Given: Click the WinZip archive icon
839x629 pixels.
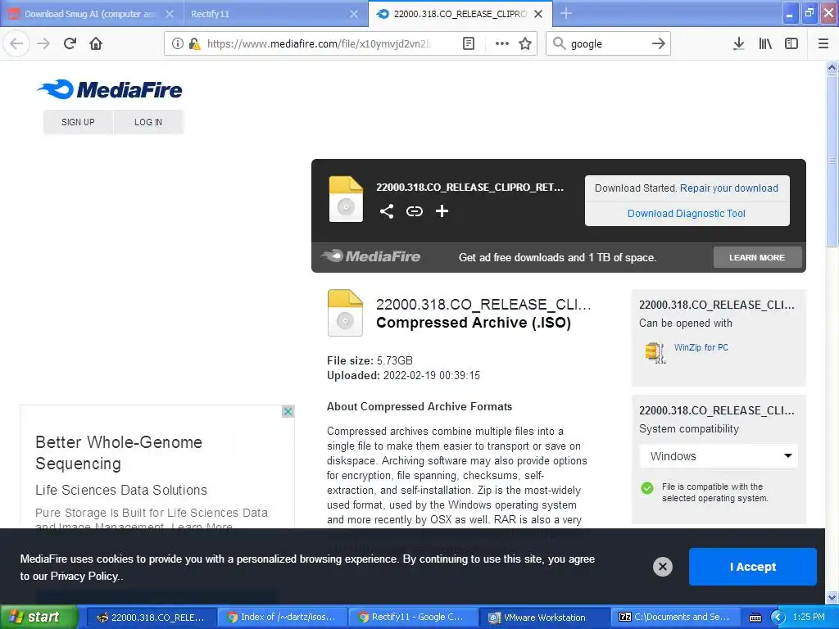Looking at the screenshot, I should [x=655, y=352].
